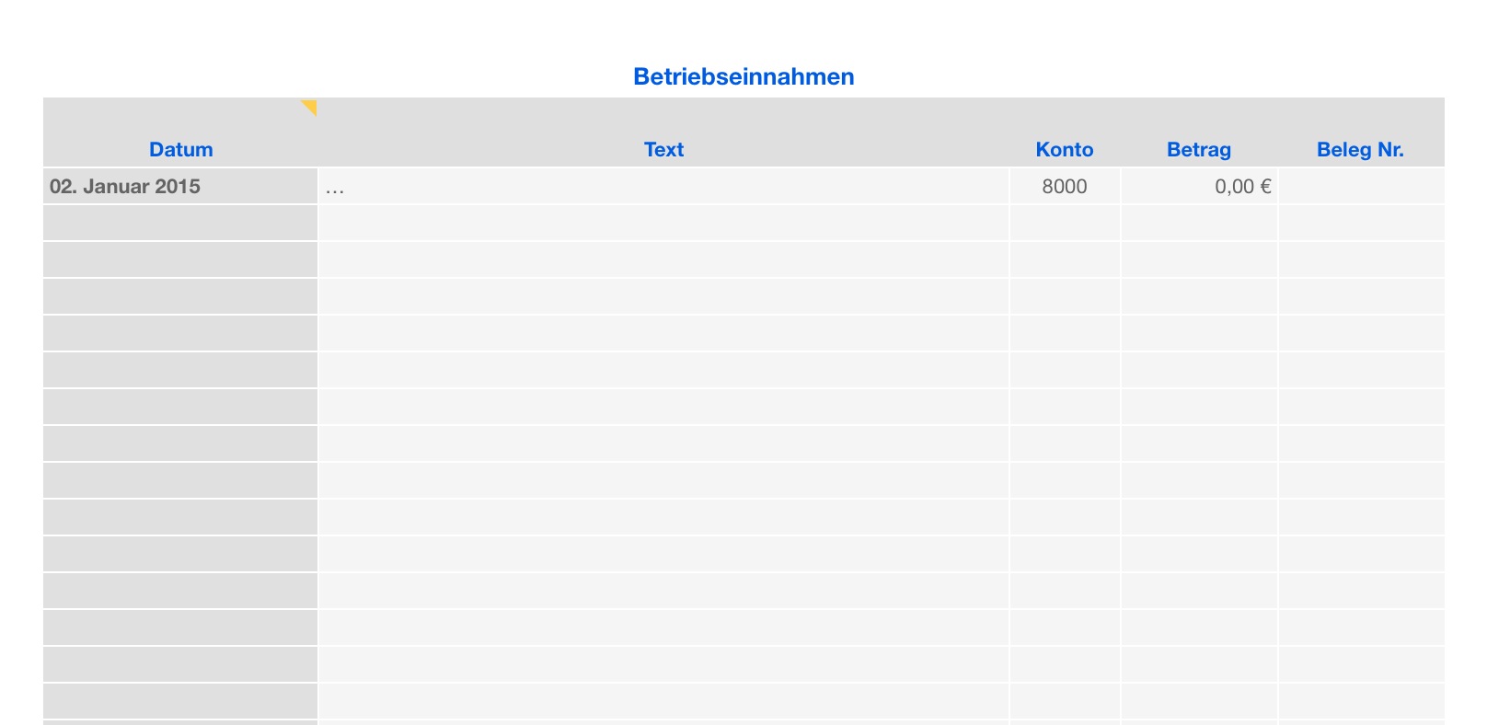Click the yellow comment marker triangle
The image size is (1487, 725).
[310, 107]
